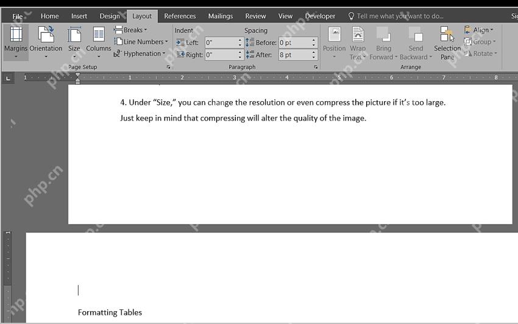Viewport: 518px width, 324px height.
Task: Open the Columns menu
Action: coord(99,42)
